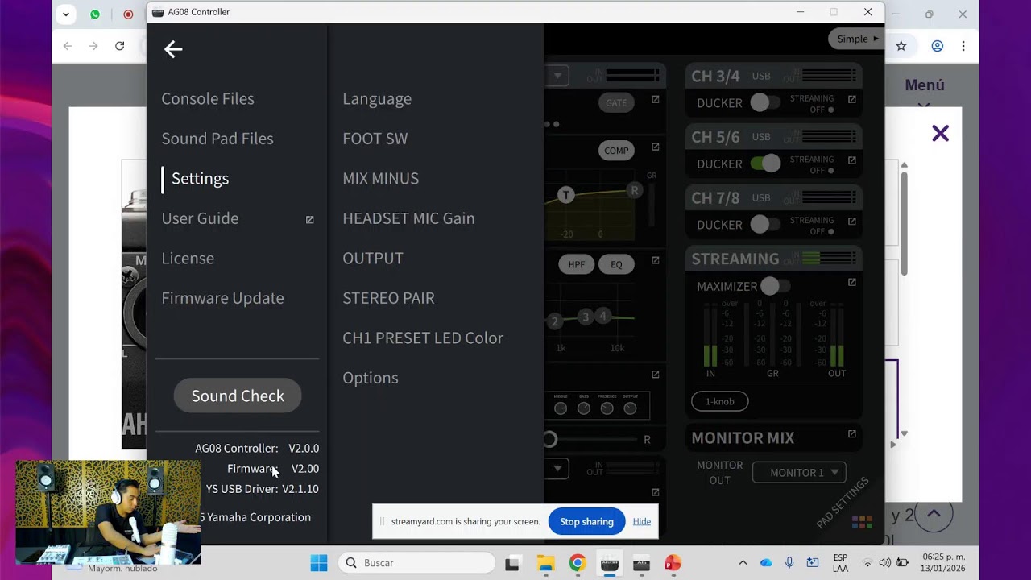Open the MAXIMIZER detail popout icon
Viewport: 1031px width, 580px height.
(851, 282)
